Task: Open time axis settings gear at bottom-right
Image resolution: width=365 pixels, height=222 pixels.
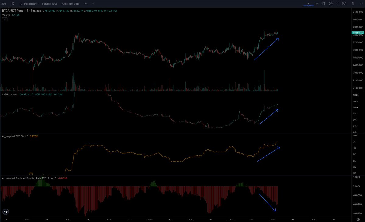Action: click(358, 219)
